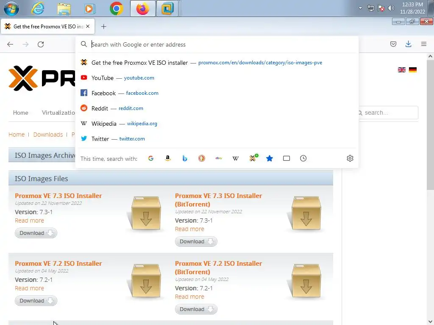Download the Proxmox VE 7.3 BitTorrent file
Image resolution: width=434 pixels, height=325 pixels.
tap(196, 242)
